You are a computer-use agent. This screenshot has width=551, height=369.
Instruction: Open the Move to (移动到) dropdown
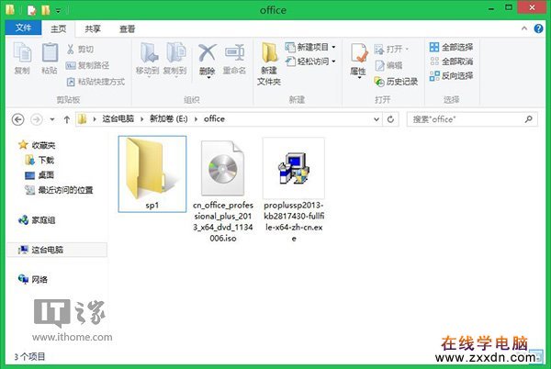coord(148,59)
